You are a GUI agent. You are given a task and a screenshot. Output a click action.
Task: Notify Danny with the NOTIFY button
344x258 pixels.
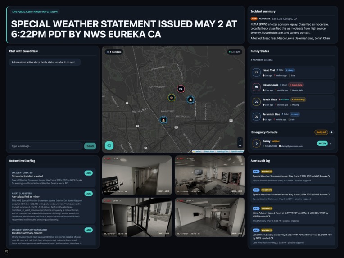322,144
